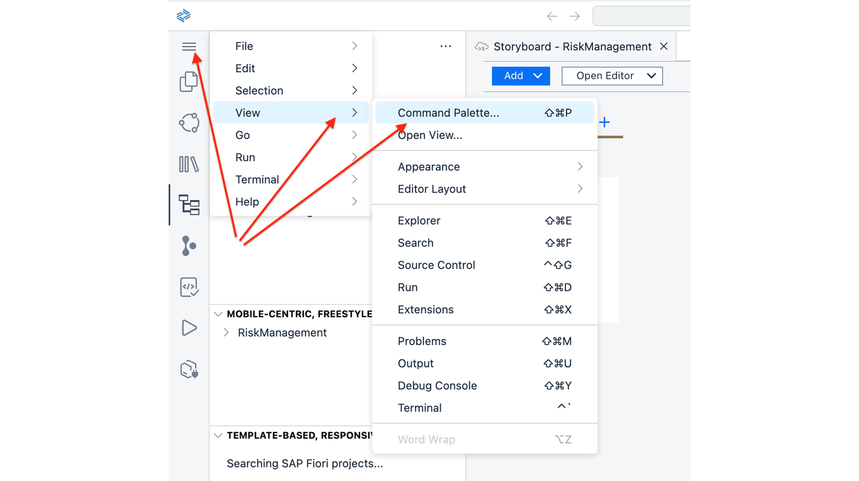Screen dimensions: 859x481
Task: Open the hamburger main menu icon
Action: (189, 47)
